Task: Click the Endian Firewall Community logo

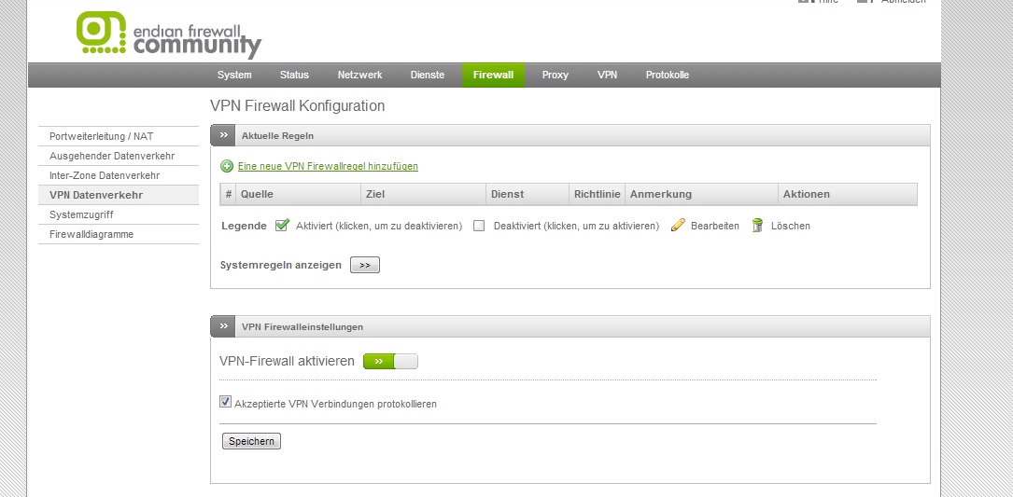Action: 168,35
